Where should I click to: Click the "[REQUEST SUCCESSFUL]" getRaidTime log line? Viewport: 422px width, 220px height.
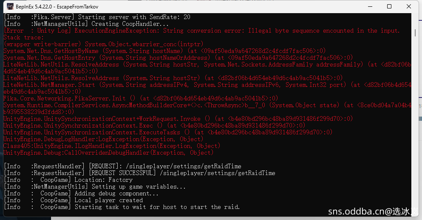tap(139, 173)
